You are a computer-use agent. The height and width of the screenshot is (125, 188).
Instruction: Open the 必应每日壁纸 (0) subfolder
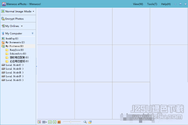click(x=19, y=61)
